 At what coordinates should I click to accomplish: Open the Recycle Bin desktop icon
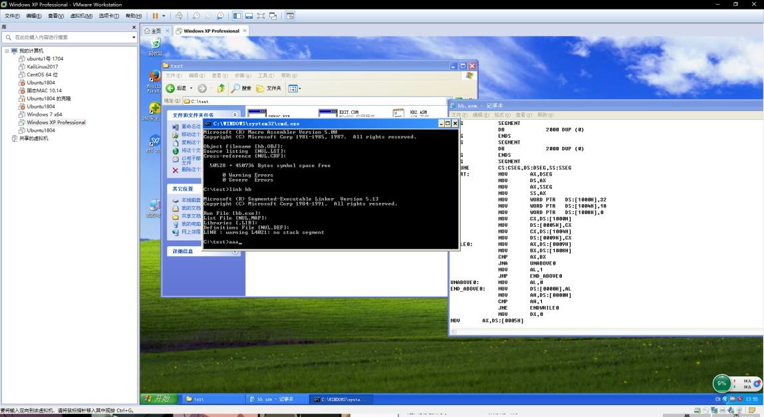155,47
